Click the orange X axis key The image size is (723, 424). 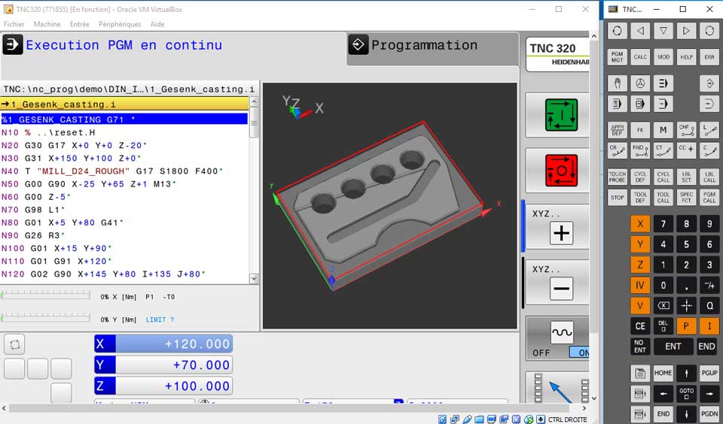(640, 224)
